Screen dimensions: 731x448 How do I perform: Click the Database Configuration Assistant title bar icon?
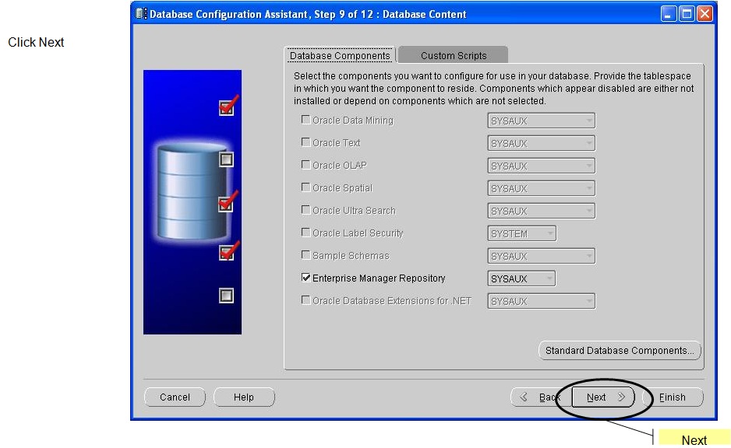[x=140, y=13]
